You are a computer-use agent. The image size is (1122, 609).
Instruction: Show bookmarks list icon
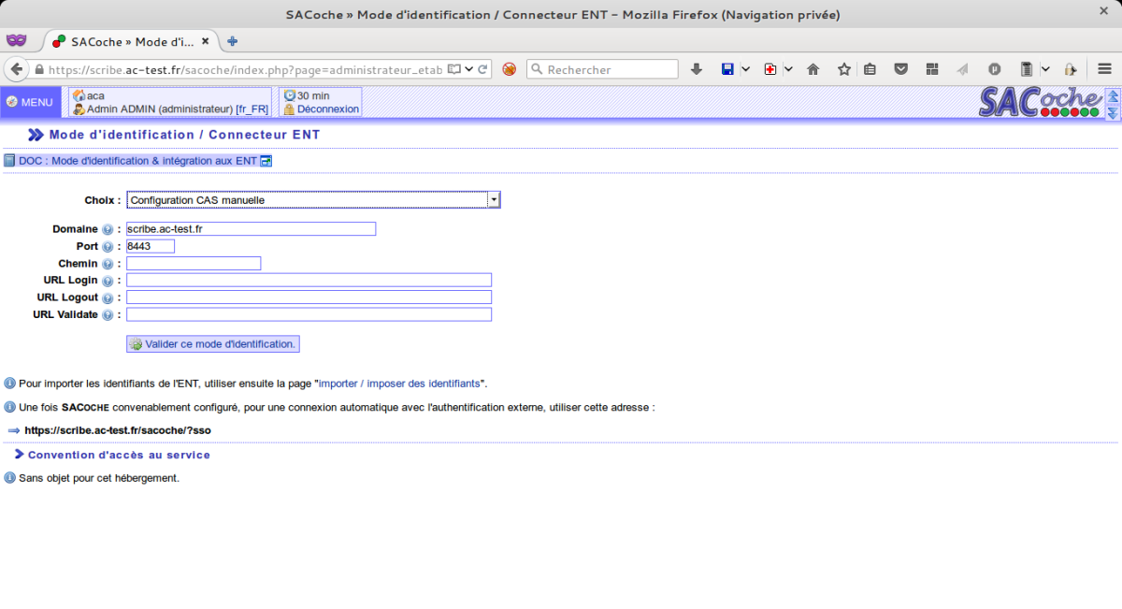870,69
